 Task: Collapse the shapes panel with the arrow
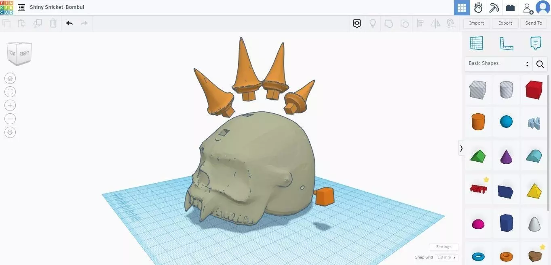(461, 148)
